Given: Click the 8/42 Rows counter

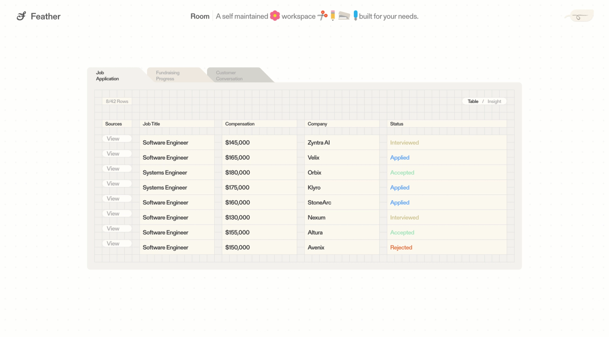Looking at the screenshot, I should point(117,102).
